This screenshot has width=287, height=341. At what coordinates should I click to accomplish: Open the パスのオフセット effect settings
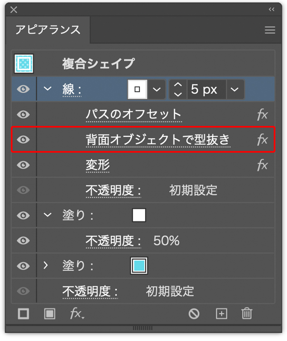133,115
